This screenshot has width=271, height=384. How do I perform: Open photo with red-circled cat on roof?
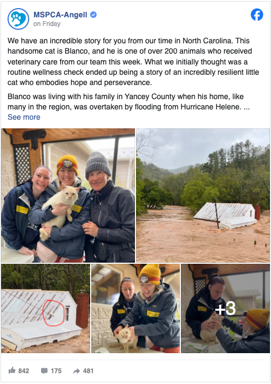pos(46,308)
